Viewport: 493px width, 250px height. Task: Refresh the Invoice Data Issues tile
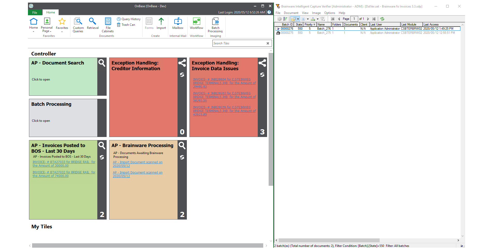[x=262, y=75]
